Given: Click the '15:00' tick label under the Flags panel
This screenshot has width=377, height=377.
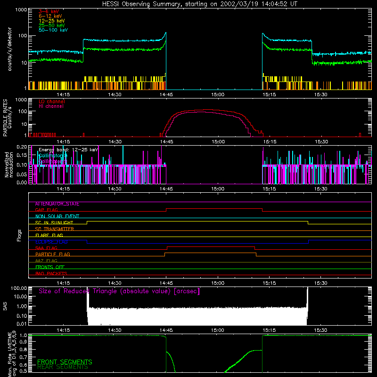Looking at the screenshot, I should [218, 283].
